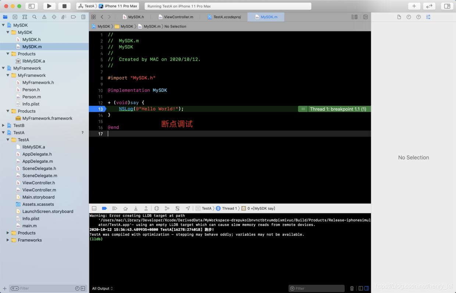
Task: Toggle breakpoint on line 13
Action: (98, 109)
